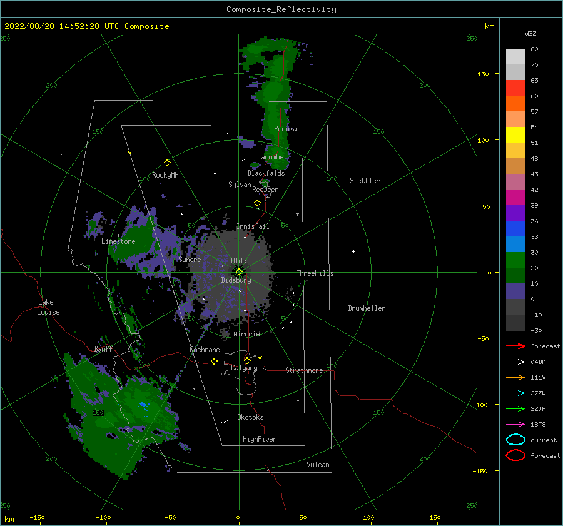
Task: Click the Drumheller city label
Action: pos(367,308)
